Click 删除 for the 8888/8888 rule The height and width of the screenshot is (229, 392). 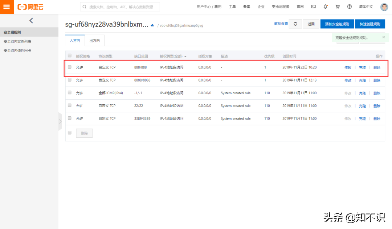tap(377, 80)
